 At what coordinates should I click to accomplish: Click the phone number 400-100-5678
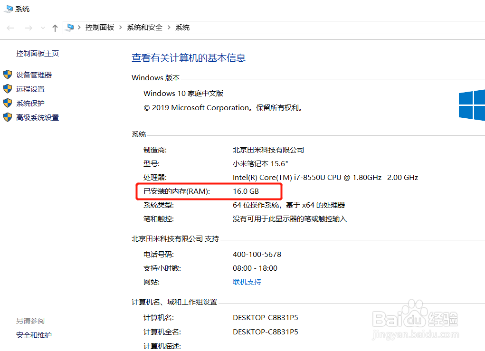click(x=257, y=255)
